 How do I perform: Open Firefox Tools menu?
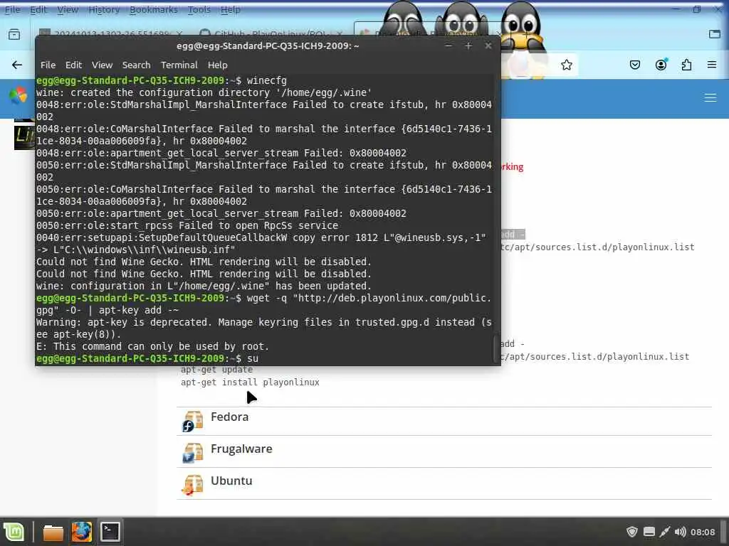[199, 9]
